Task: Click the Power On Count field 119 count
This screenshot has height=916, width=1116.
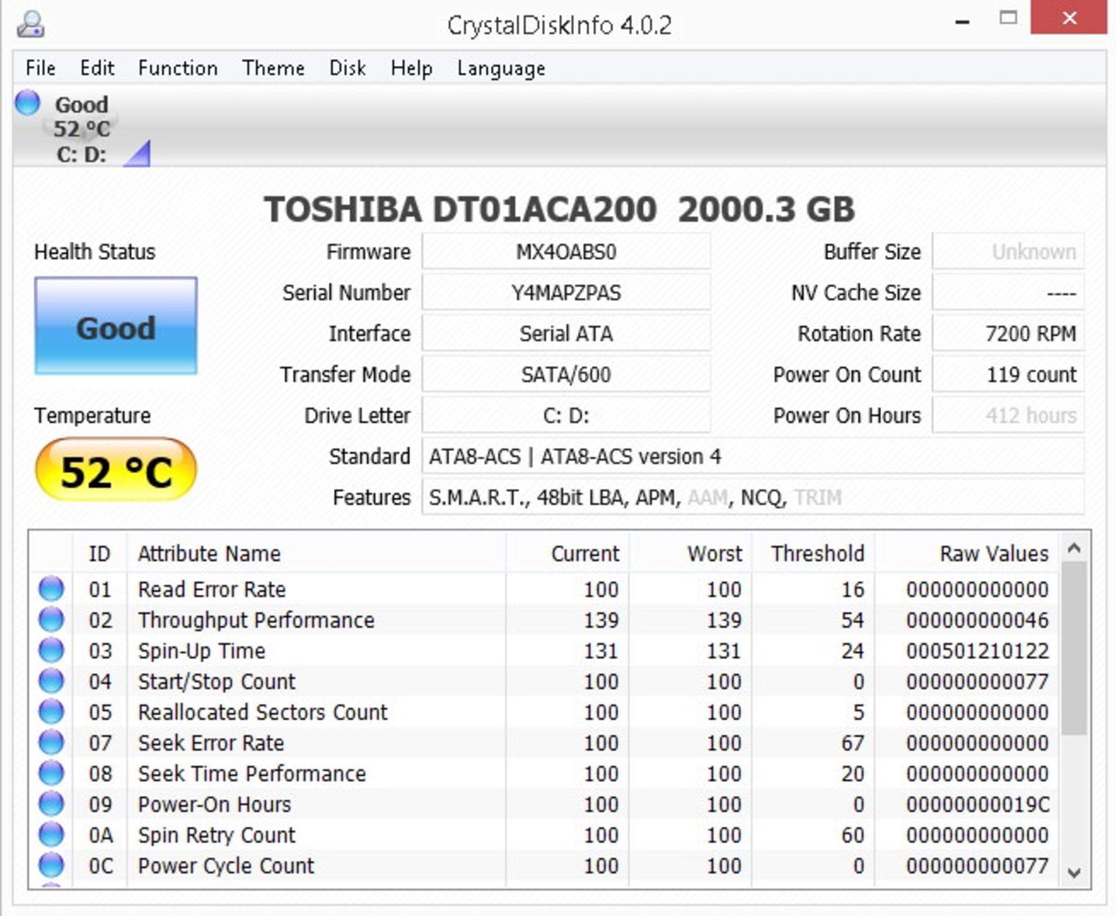Action: click(x=1008, y=374)
